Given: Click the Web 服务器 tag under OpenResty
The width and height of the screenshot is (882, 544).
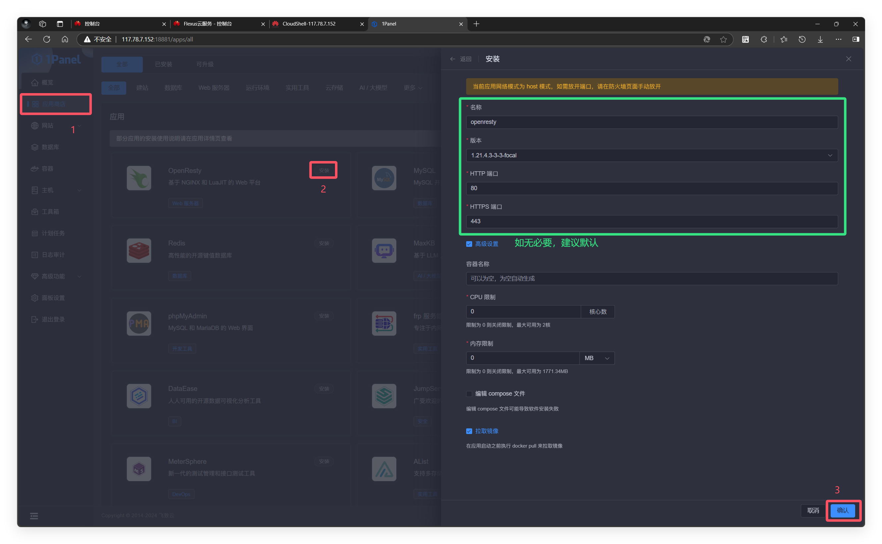Looking at the screenshot, I should point(185,203).
